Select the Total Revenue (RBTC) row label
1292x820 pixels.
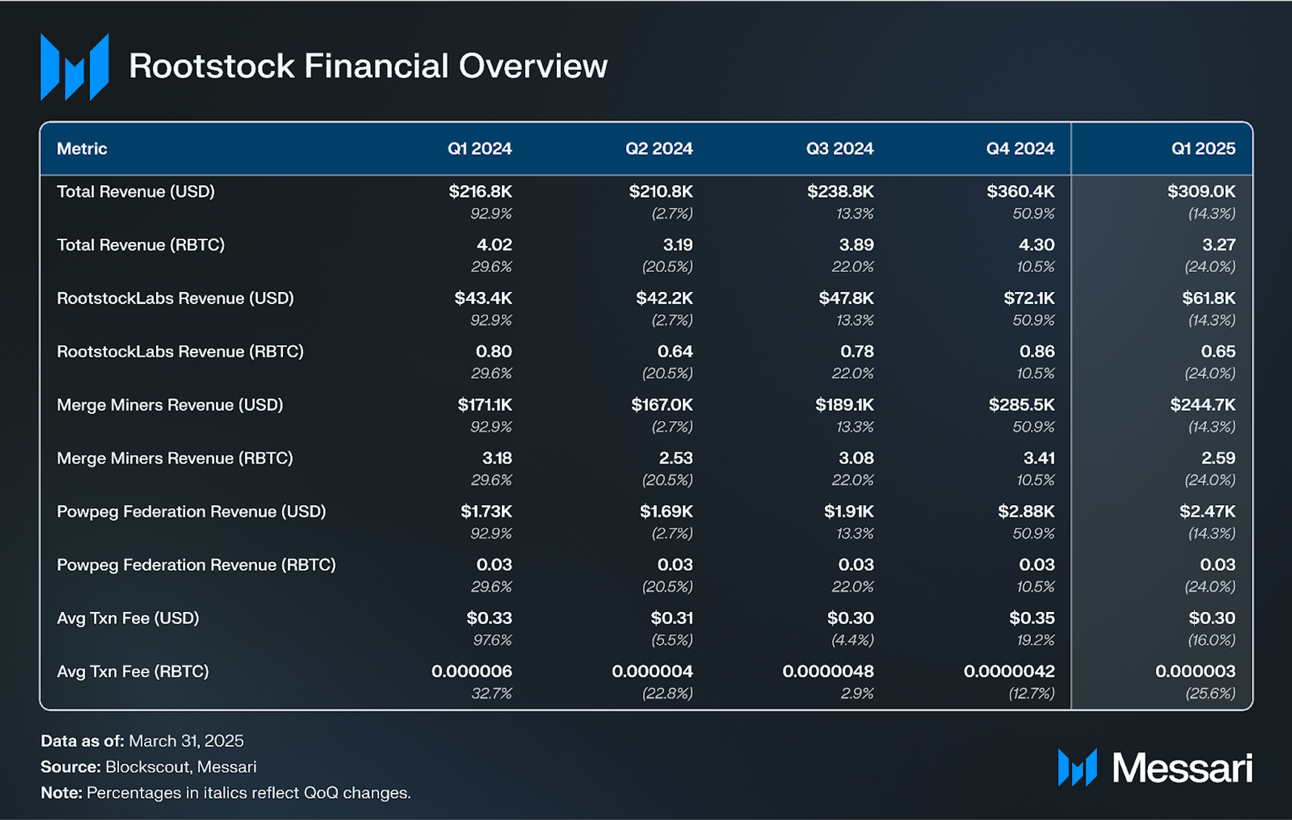point(141,245)
